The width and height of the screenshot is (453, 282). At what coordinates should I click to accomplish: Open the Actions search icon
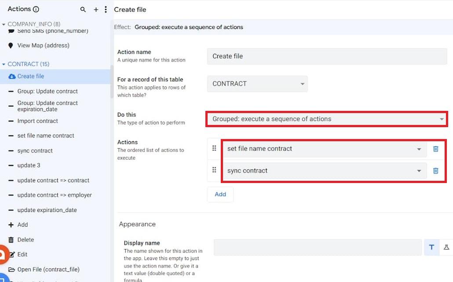point(83,9)
